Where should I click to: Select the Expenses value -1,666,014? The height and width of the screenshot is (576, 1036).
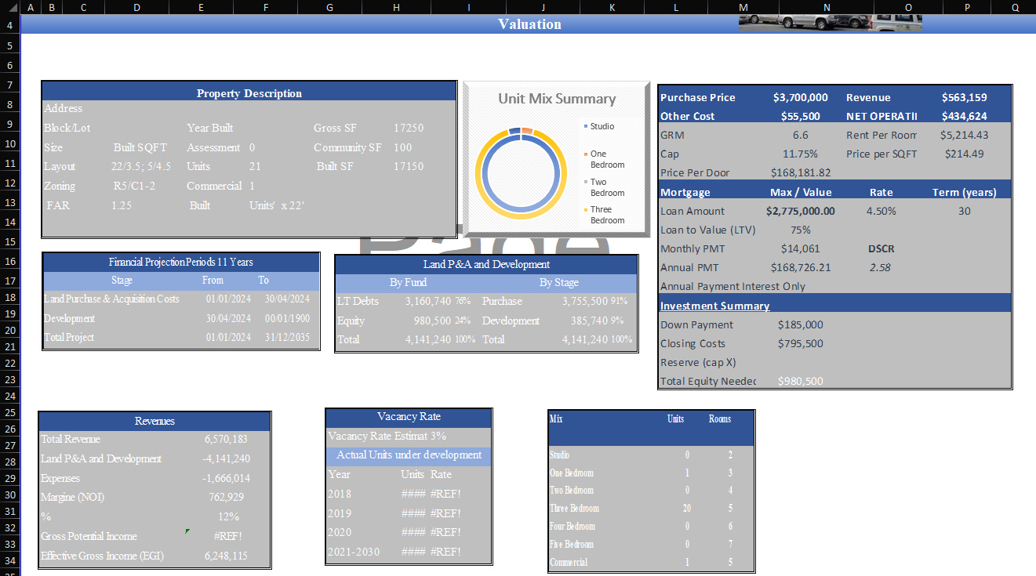[226, 478]
